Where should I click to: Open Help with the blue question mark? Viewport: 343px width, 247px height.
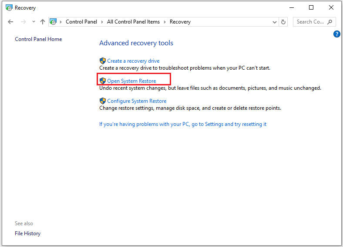click(336, 34)
